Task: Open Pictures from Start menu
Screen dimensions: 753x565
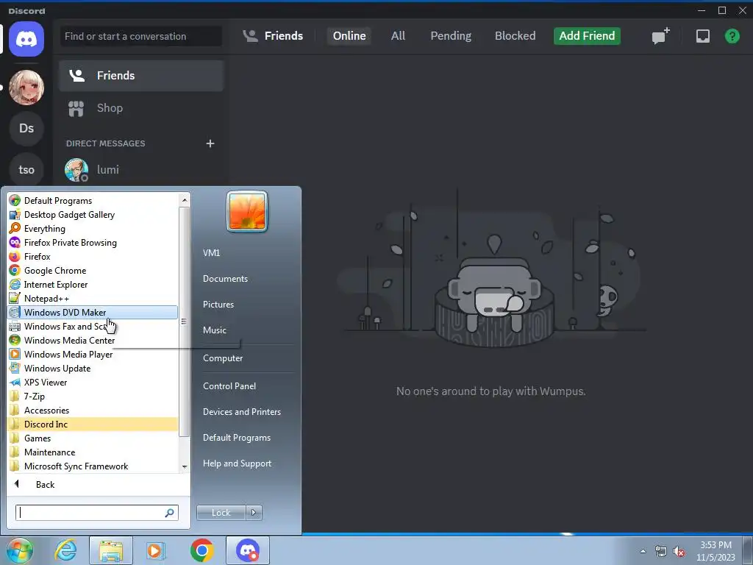Action: click(x=218, y=305)
